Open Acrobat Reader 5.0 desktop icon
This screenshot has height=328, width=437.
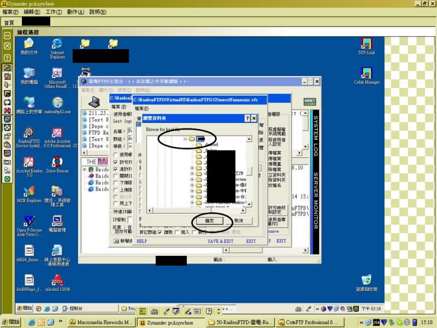click(x=29, y=167)
